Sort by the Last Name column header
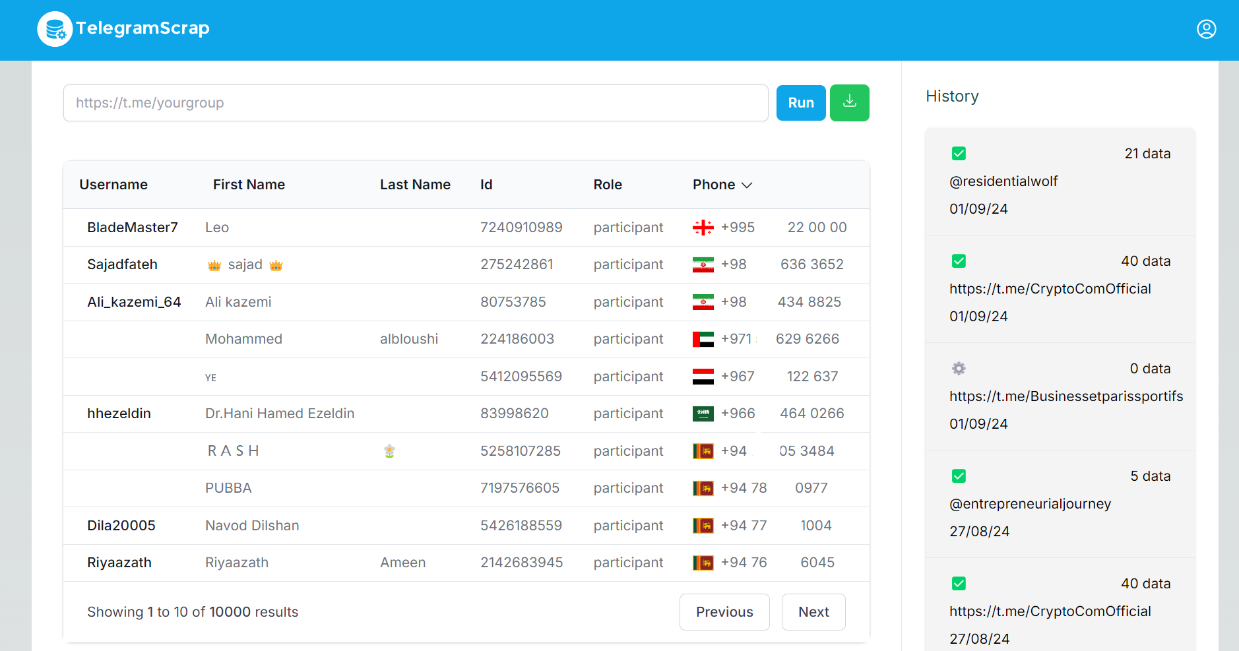The width and height of the screenshot is (1239, 651). click(415, 185)
